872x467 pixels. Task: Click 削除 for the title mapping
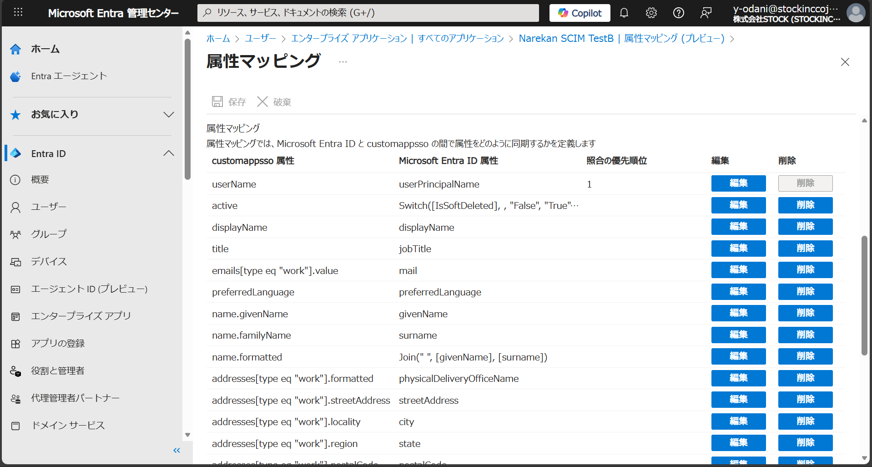pos(805,249)
